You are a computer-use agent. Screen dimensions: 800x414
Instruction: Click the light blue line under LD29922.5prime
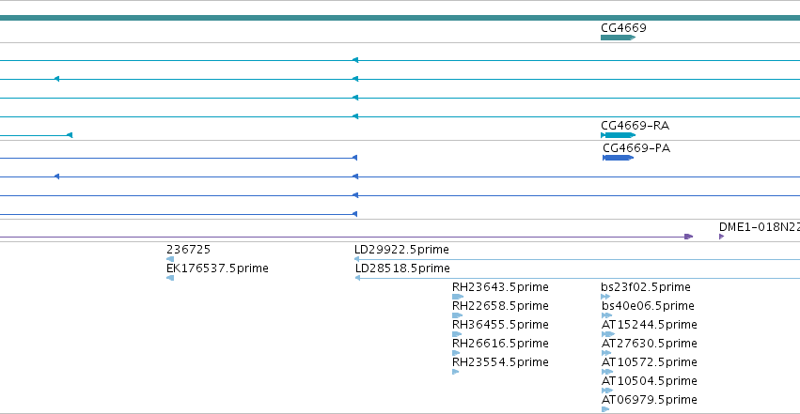[x=577, y=259]
